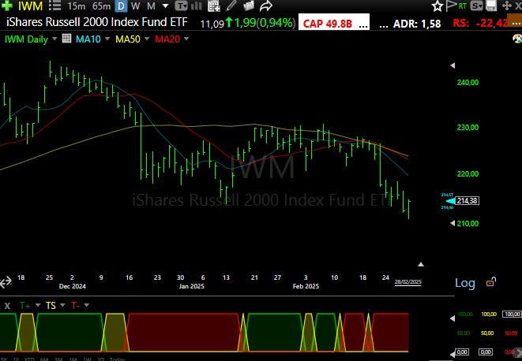The height and width of the screenshot is (361, 522).
Task: Expand the MA50 dropdown arrow
Action: click(147, 39)
